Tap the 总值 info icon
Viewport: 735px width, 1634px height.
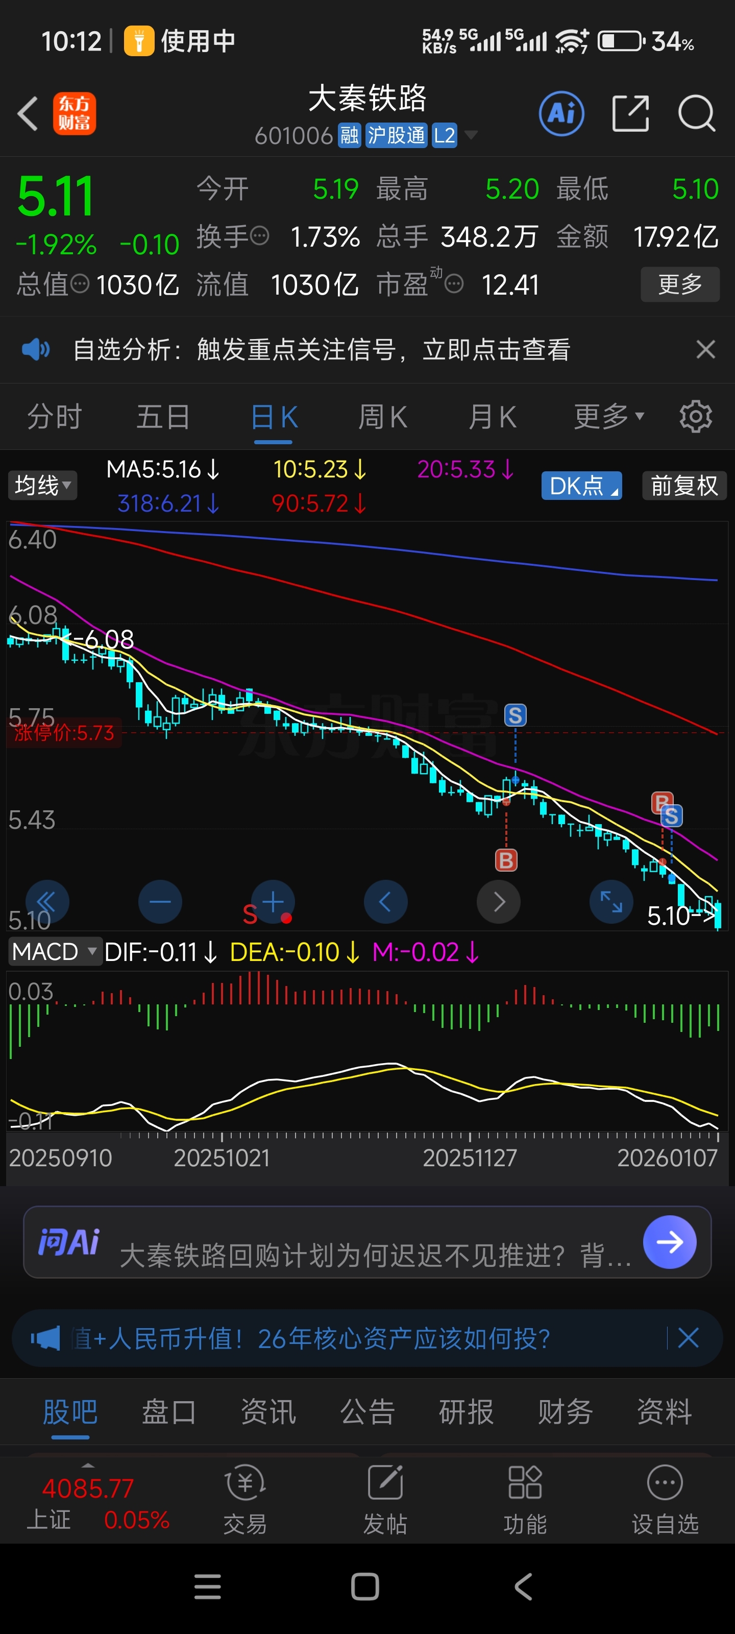click(x=80, y=283)
